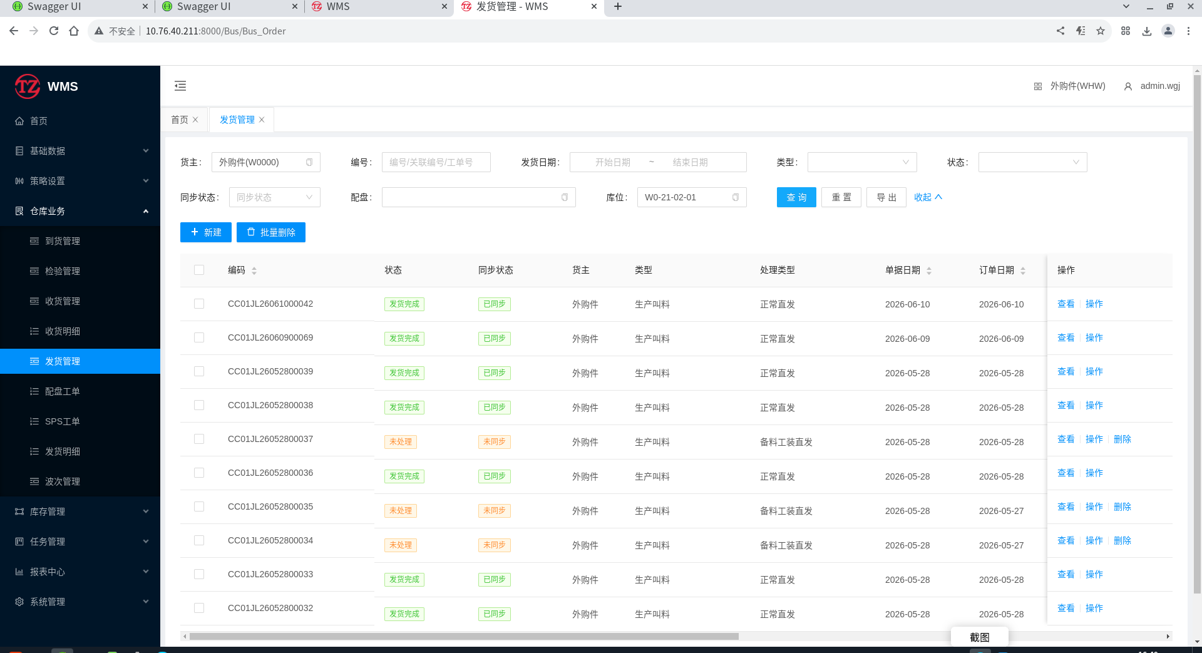Image resolution: width=1202 pixels, height=653 pixels.
Task: Open the 同步状态 dropdown
Action: pos(275,197)
